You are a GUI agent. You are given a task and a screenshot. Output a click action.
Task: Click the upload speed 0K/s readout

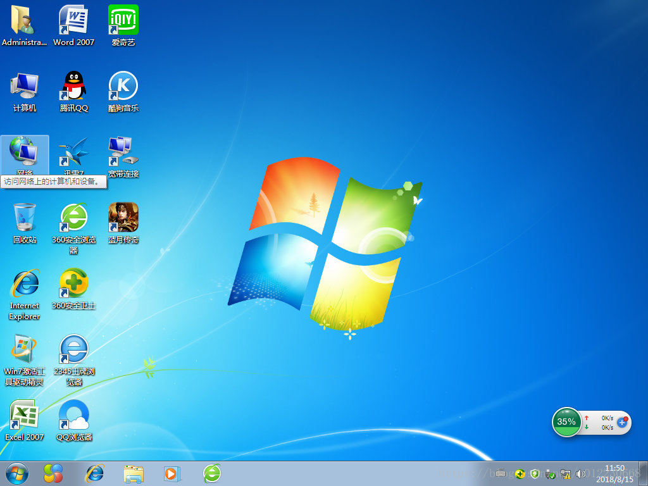pos(607,418)
